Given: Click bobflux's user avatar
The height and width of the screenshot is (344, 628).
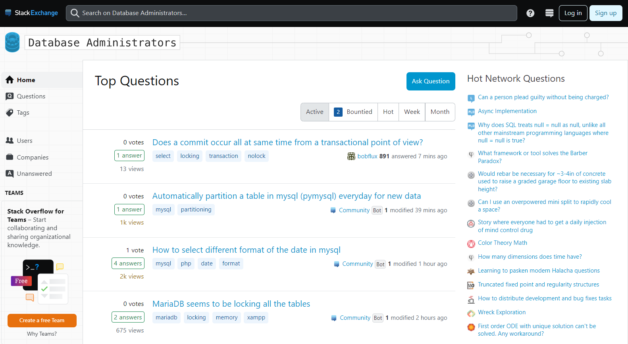Looking at the screenshot, I should point(351,156).
